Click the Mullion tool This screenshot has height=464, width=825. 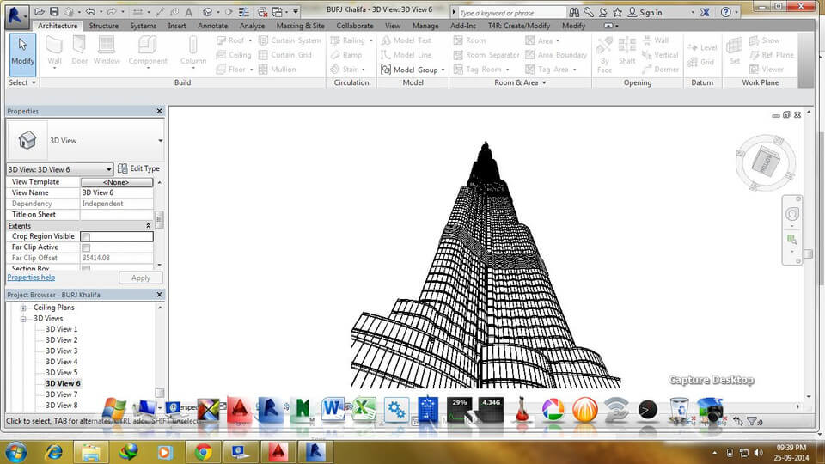point(278,70)
